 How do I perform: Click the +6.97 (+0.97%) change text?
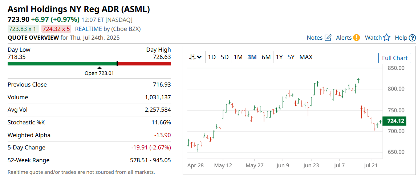[x=55, y=20]
